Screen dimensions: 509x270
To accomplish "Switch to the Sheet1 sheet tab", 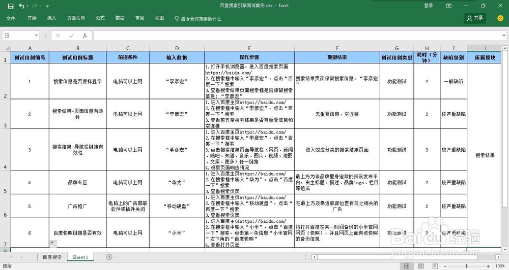I will [x=80, y=257].
